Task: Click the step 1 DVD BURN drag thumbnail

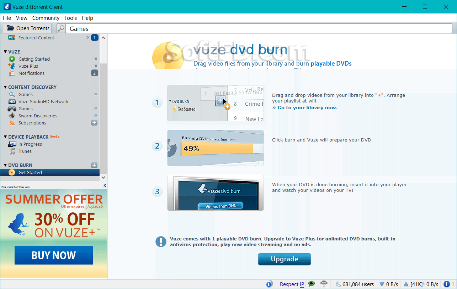Action: (x=216, y=103)
